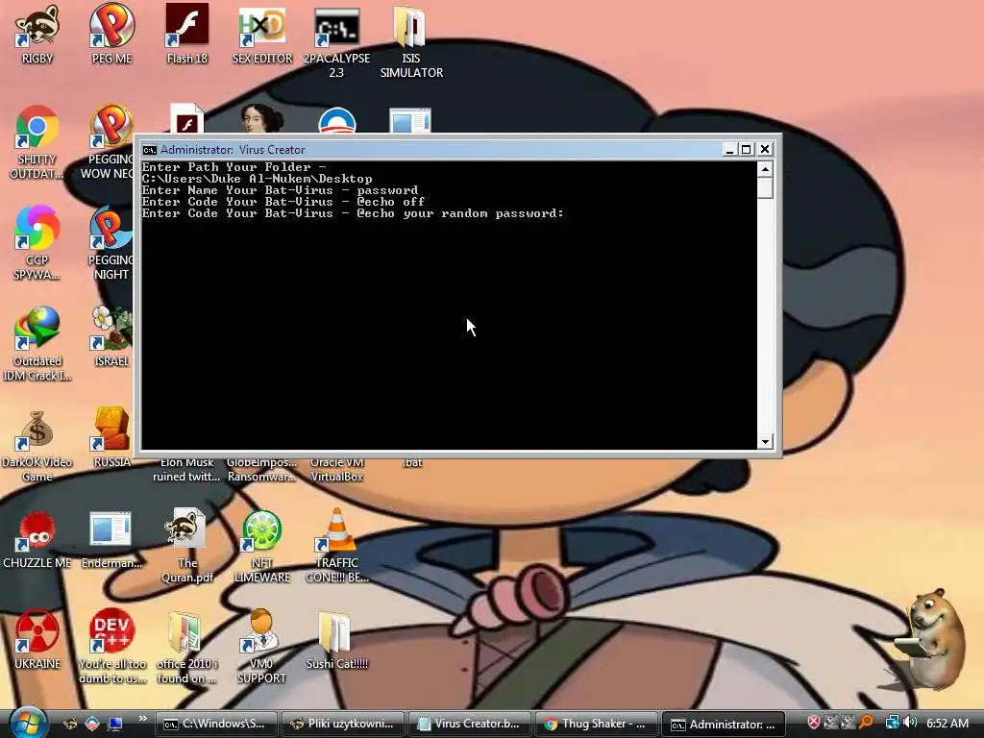Open the volume speaker tray icon
This screenshot has height=738, width=984.
910,723
